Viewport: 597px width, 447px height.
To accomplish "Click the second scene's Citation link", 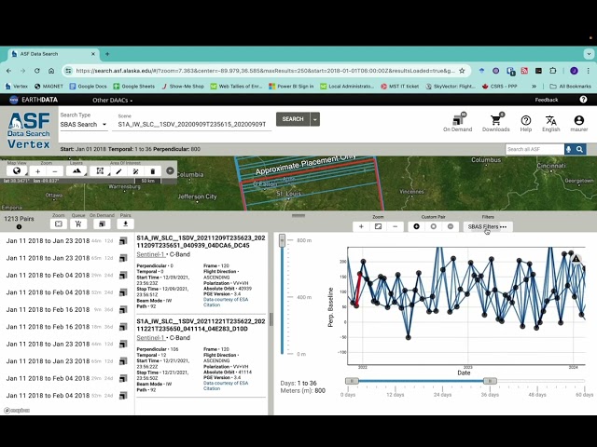I will pos(212,388).
